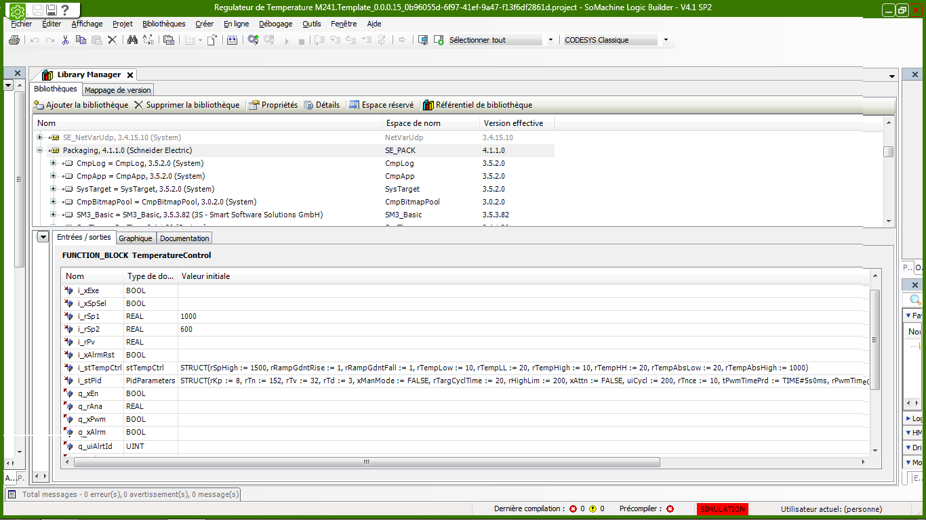
Task: Open the Sélectionner tout dropdown
Action: [x=550, y=40]
